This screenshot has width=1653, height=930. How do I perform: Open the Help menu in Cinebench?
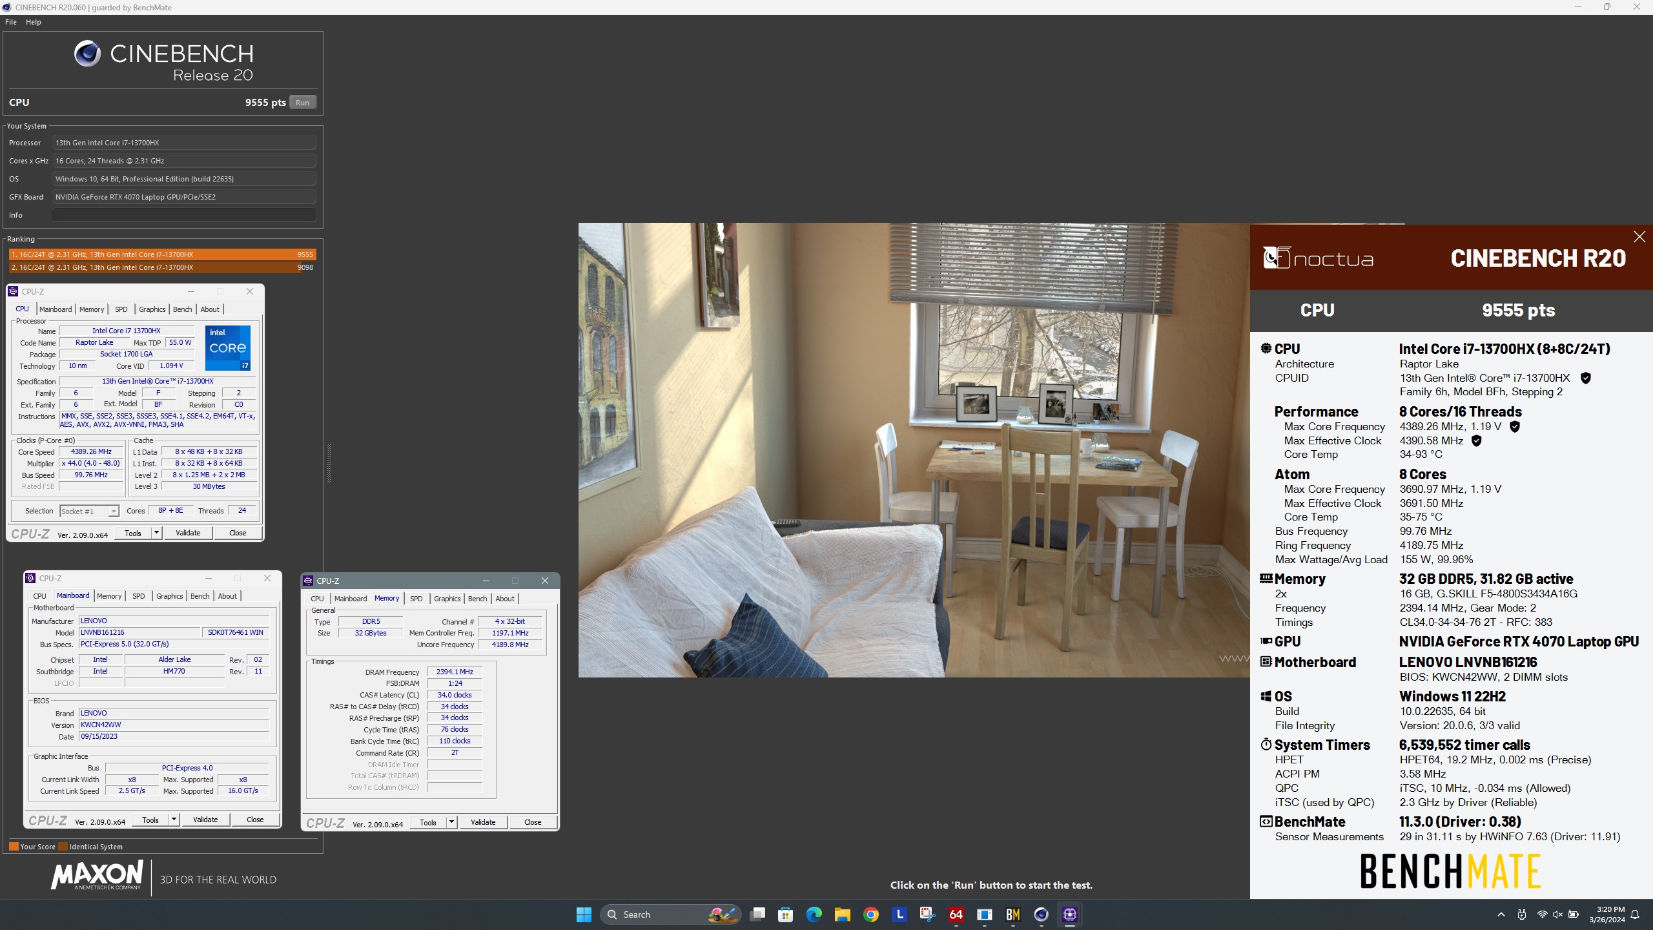(x=34, y=22)
